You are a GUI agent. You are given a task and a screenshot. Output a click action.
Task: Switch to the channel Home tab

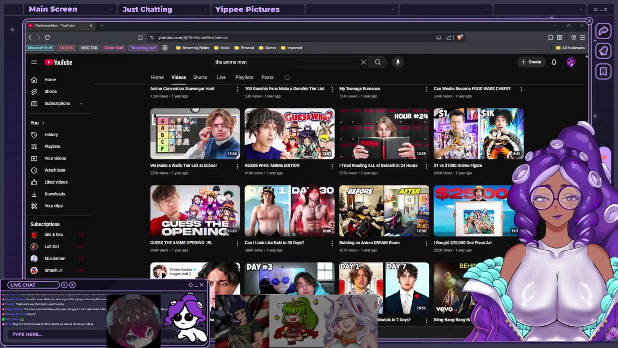click(157, 77)
